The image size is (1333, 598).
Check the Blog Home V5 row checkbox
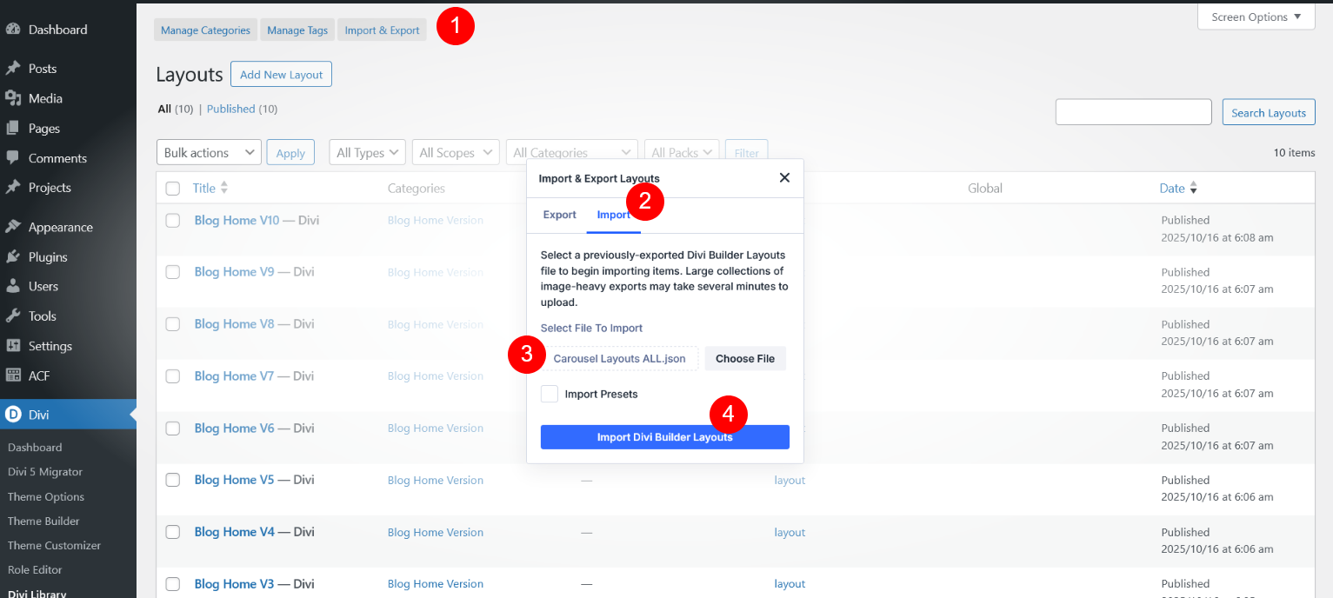click(x=172, y=480)
